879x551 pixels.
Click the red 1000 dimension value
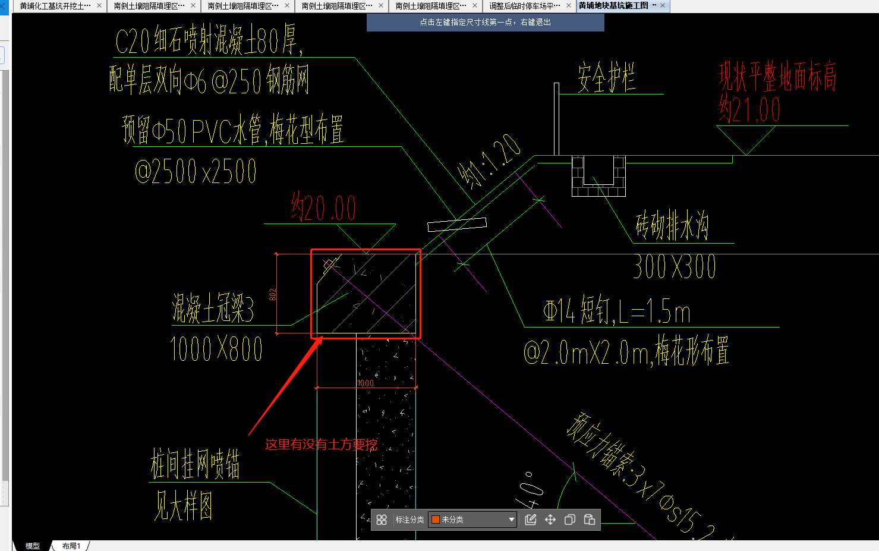tap(366, 383)
